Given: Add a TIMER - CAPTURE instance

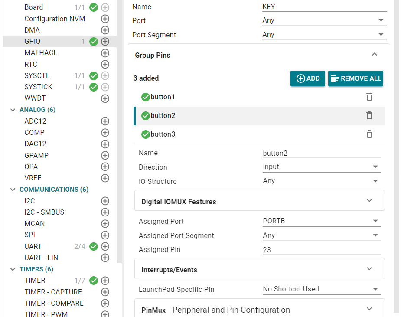Looking at the screenshot, I should coord(105,292).
